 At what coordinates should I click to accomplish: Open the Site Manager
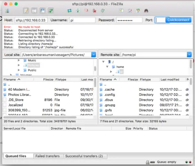click(x=7, y=11)
